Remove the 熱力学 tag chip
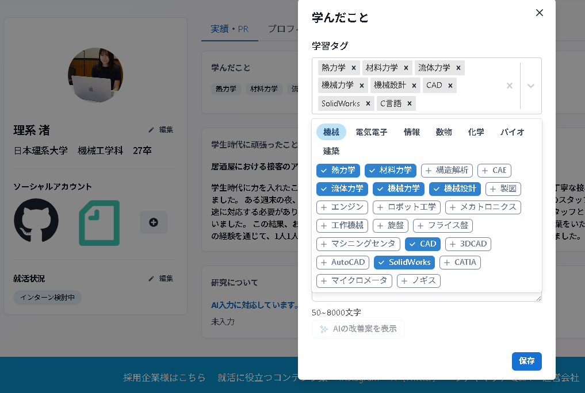Screen dimensions: 585x393 coord(354,68)
